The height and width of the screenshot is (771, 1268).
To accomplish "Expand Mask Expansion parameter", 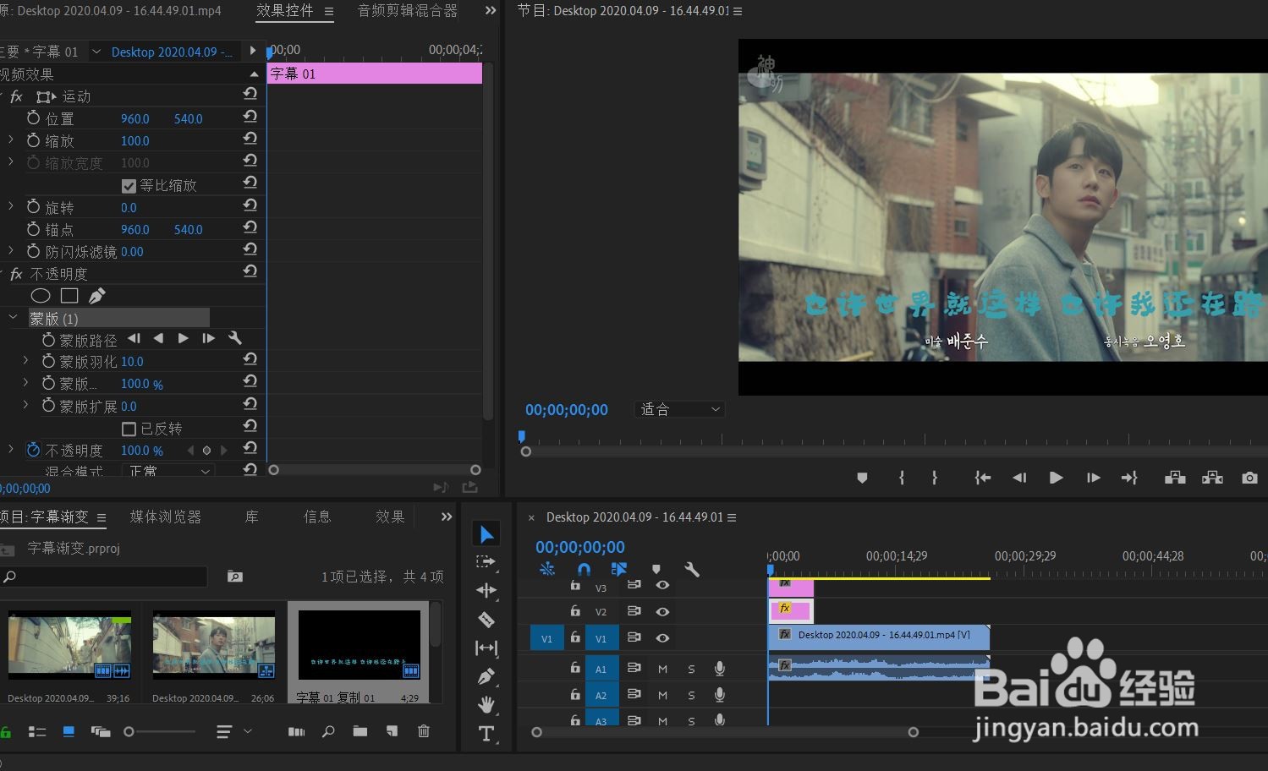I will point(25,406).
